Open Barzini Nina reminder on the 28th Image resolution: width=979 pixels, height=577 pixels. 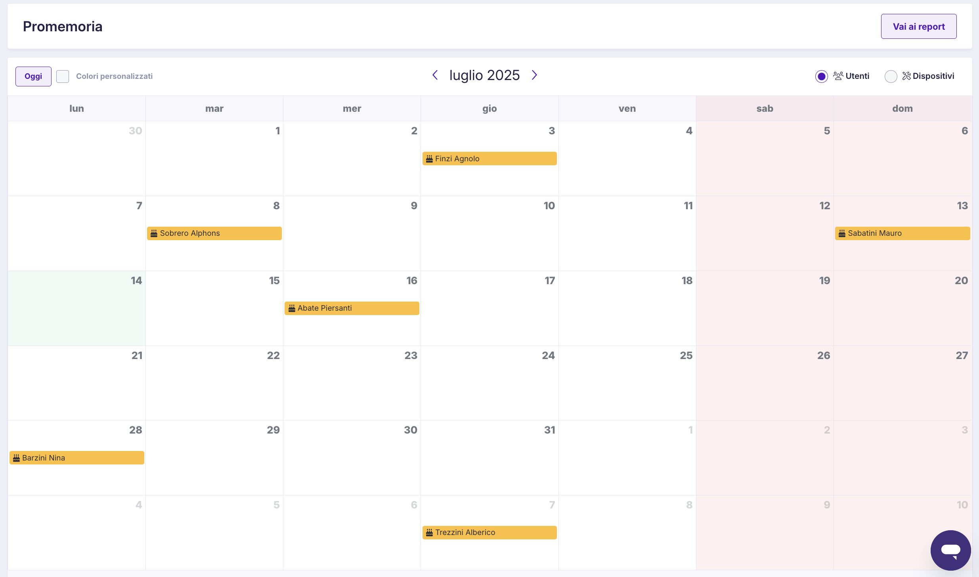[77, 458]
